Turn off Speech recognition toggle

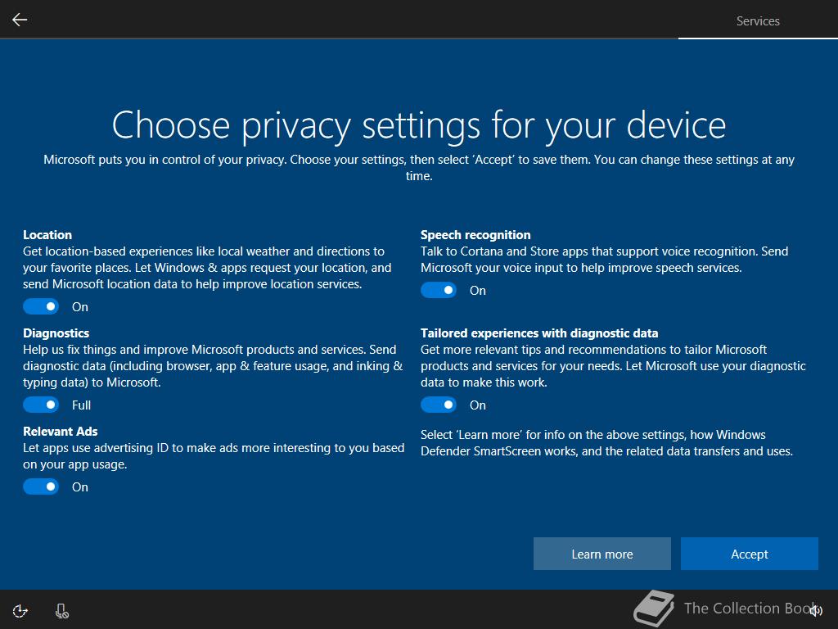[439, 290]
